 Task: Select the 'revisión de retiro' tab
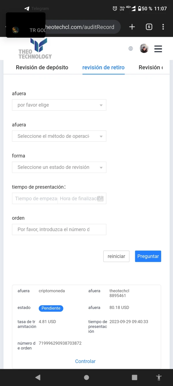tap(103, 67)
